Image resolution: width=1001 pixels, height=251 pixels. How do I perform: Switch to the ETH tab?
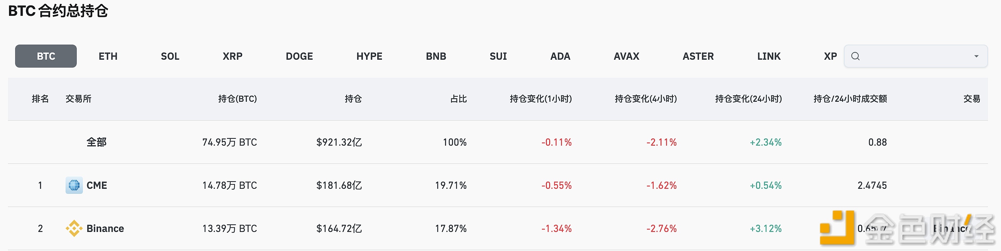(108, 56)
